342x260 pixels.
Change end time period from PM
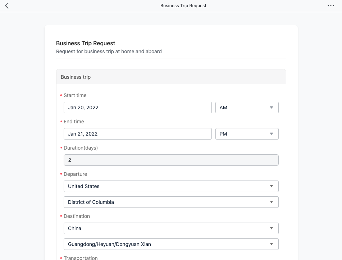click(x=247, y=133)
